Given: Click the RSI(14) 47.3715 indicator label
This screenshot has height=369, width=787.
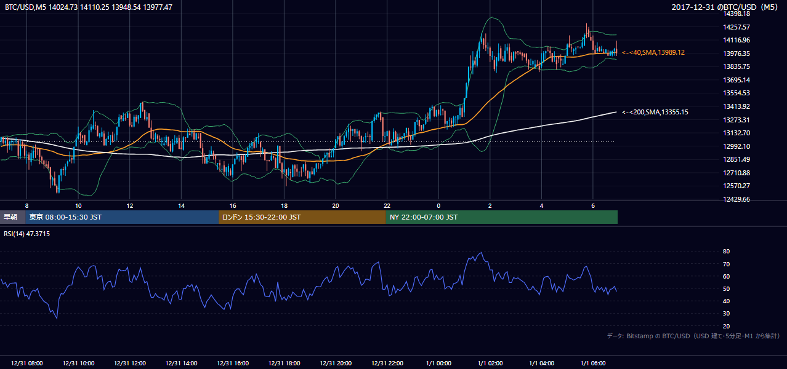Looking at the screenshot, I should tap(26, 234).
